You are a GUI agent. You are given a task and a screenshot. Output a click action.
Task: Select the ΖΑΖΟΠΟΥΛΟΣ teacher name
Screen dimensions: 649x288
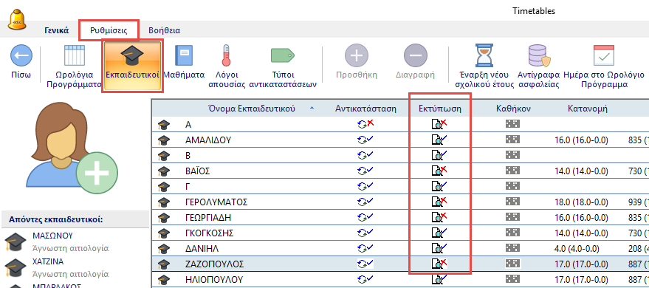click(215, 264)
